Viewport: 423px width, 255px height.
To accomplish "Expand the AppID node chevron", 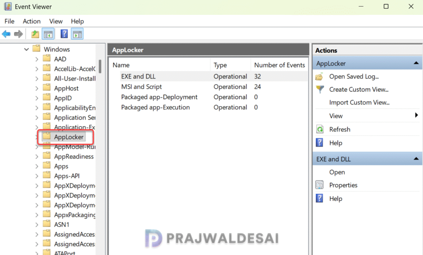I will click(37, 98).
